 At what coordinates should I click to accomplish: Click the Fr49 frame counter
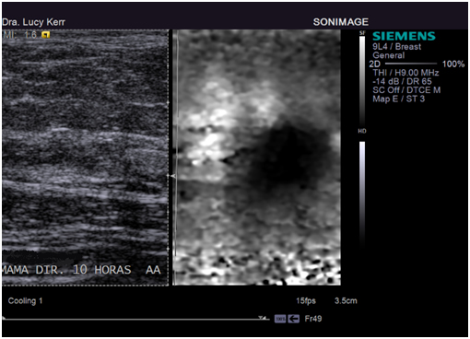(313, 319)
